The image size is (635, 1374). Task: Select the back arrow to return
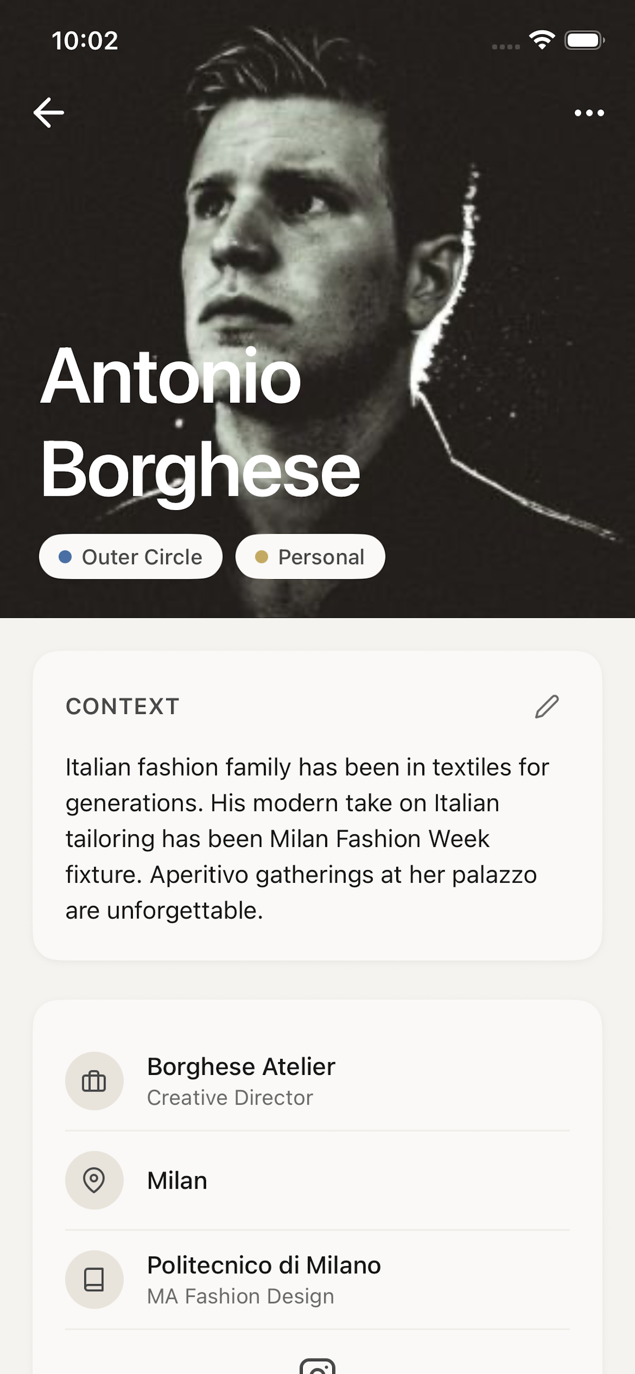pos(49,112)
